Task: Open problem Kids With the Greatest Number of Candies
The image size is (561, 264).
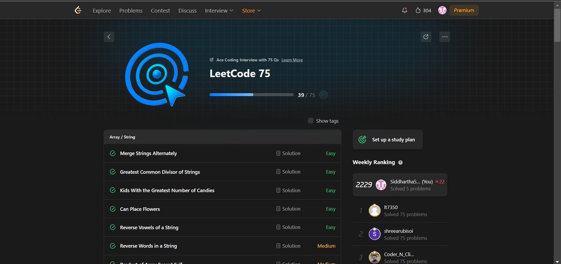Action: tap(167, 190)
